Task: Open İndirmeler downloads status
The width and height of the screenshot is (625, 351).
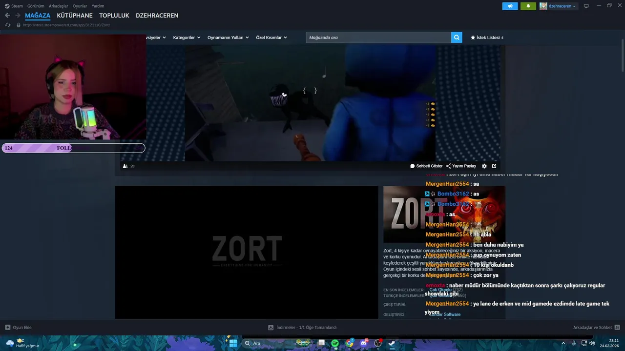Action: pyautogui.click(x=303, y=328)
